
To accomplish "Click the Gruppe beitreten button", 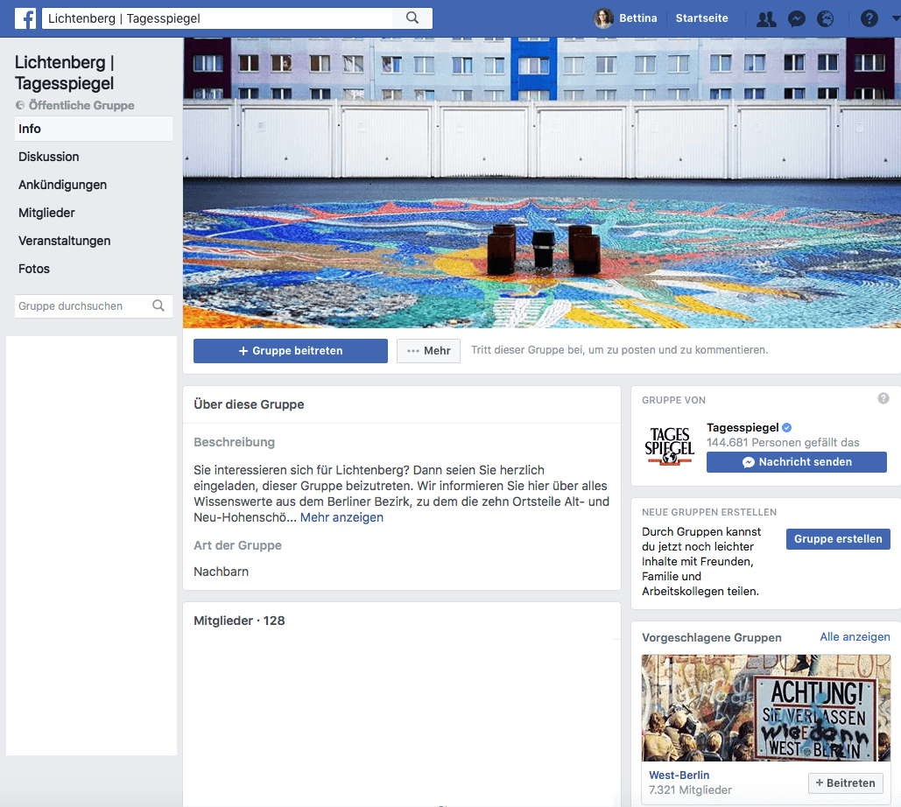I will (x=290, y=351).
